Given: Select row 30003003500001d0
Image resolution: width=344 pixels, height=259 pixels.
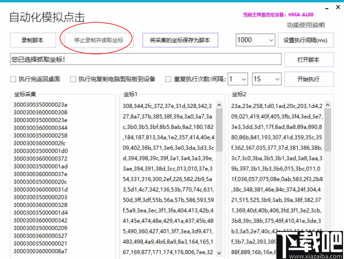Looking at the screenshot, I should point(41,151).
